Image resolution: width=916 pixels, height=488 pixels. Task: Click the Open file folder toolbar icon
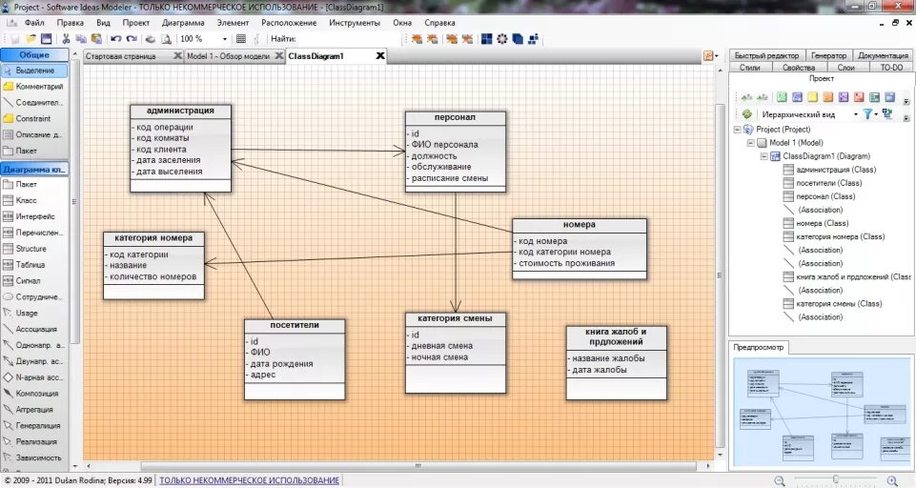[30, 38]
